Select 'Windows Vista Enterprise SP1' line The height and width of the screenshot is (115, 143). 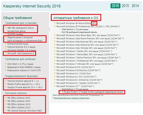pyautogui.click(x=87, y=45)
